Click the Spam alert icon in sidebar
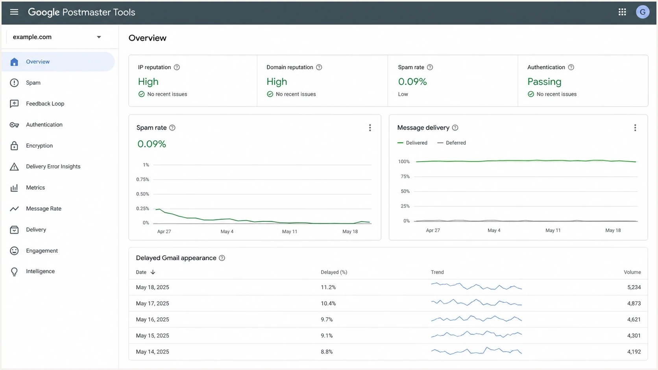The width and height of the screenshot is (658, 370). pos(14,83)
